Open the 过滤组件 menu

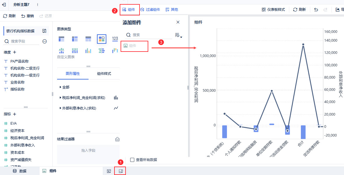(x=150, y=10)
